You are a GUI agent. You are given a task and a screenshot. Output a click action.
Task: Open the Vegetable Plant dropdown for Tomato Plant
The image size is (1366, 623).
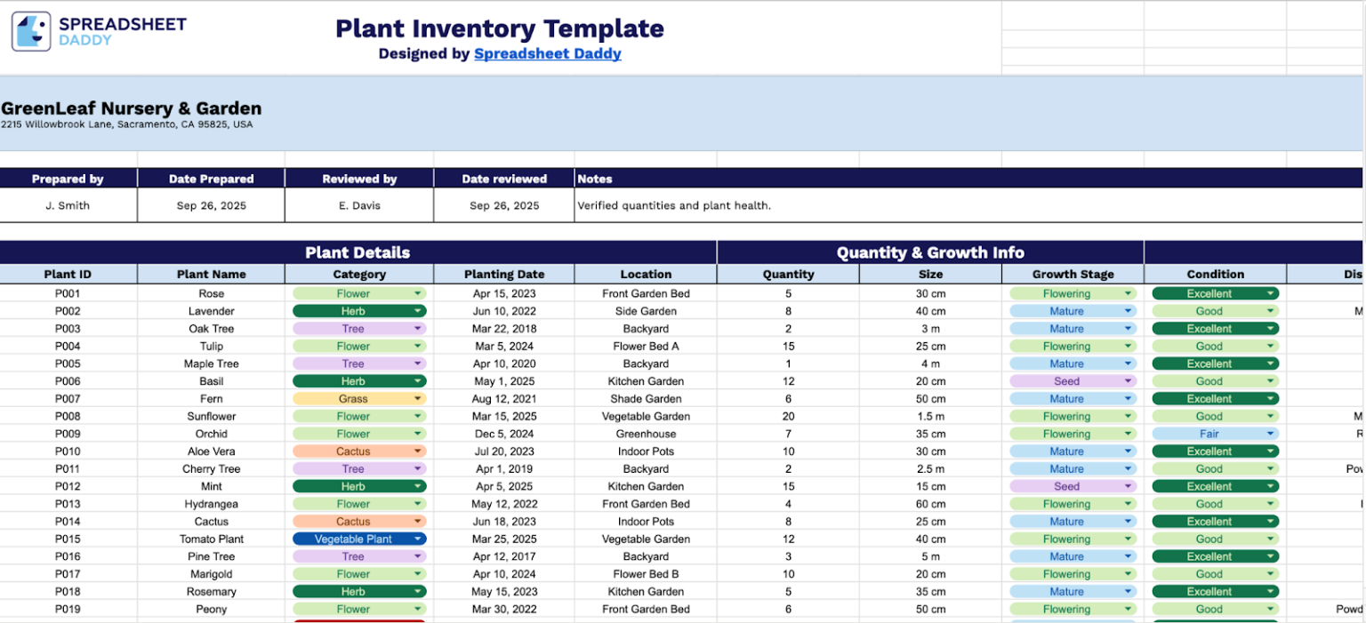pos(418,539)
